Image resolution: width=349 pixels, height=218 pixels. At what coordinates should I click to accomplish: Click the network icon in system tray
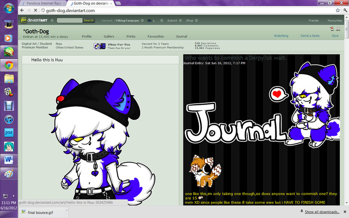(x=5, y=196)
